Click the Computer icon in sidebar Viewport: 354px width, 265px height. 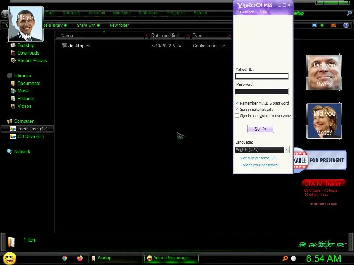point(9,121)
